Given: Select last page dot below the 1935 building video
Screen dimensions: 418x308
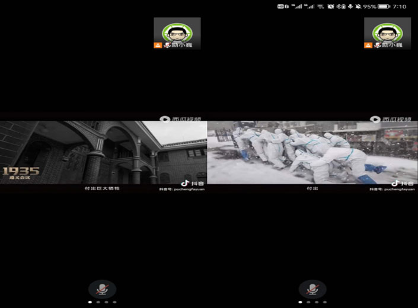Looking at the screenshot, I should 114,302.
